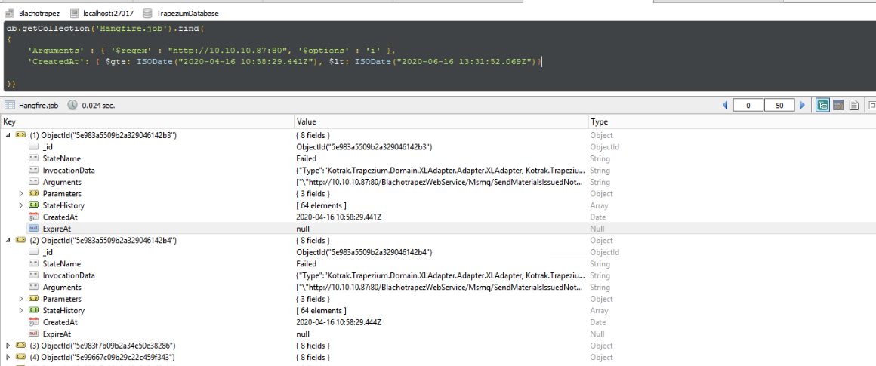Viewport: 876px width, 366px height.
Task: Expand Parameters in document (1)
Action: [x=21, y=194]
